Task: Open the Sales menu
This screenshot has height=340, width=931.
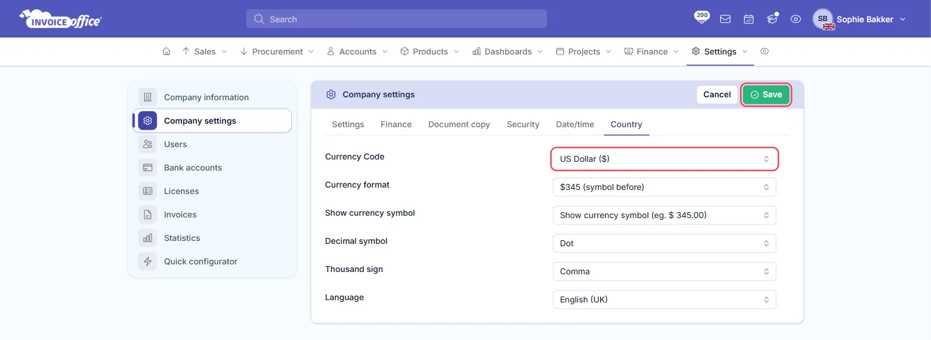Action: (x=204, y=52)
